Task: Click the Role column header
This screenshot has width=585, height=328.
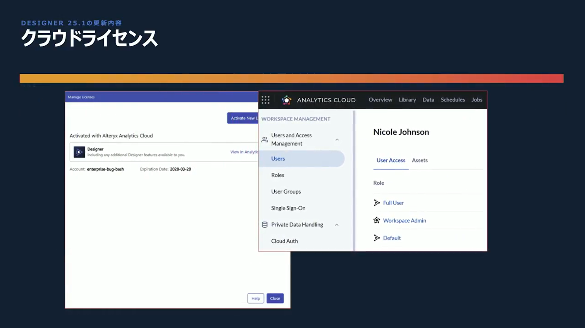Action: [378, 183]
